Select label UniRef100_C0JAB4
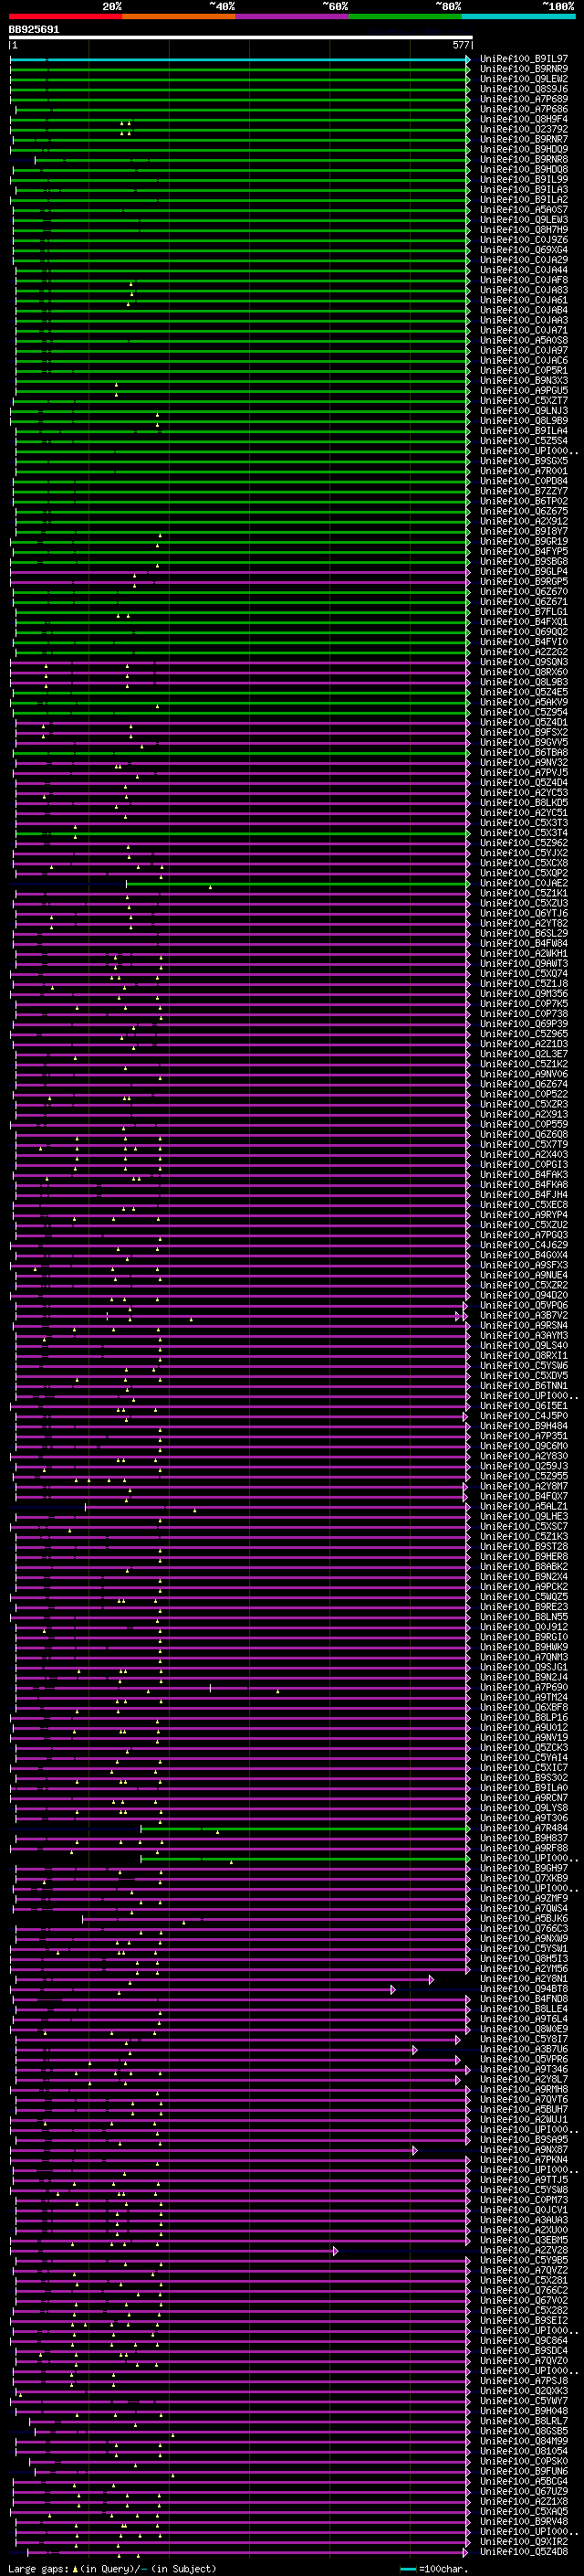This screenshot has width=584, height=2576. pyautogui.click(x=524, y=310)
